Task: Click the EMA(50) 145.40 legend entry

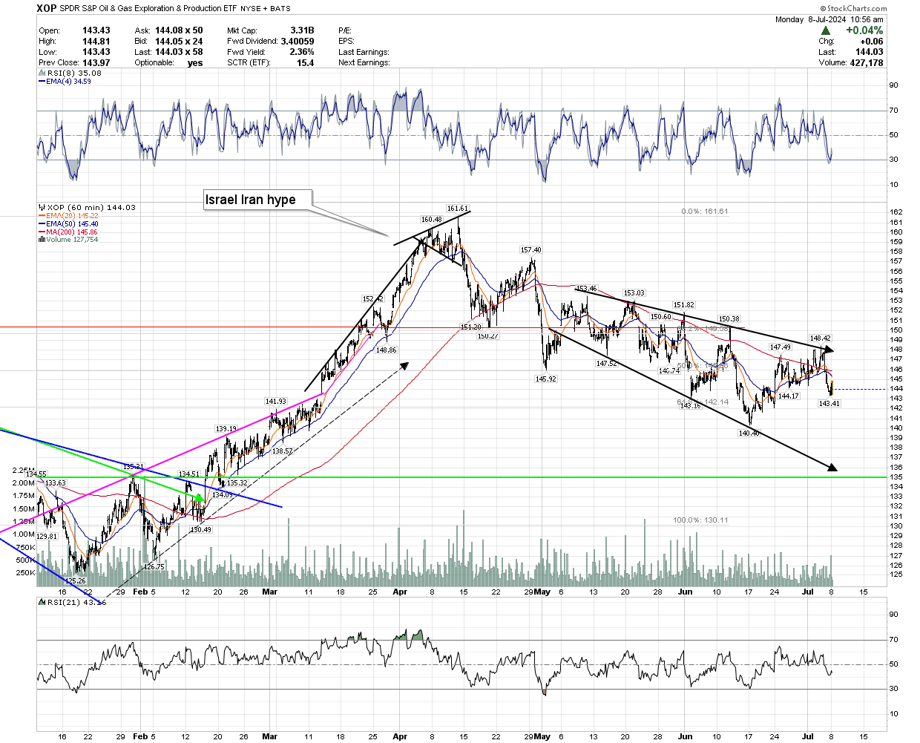Action: 72,224
